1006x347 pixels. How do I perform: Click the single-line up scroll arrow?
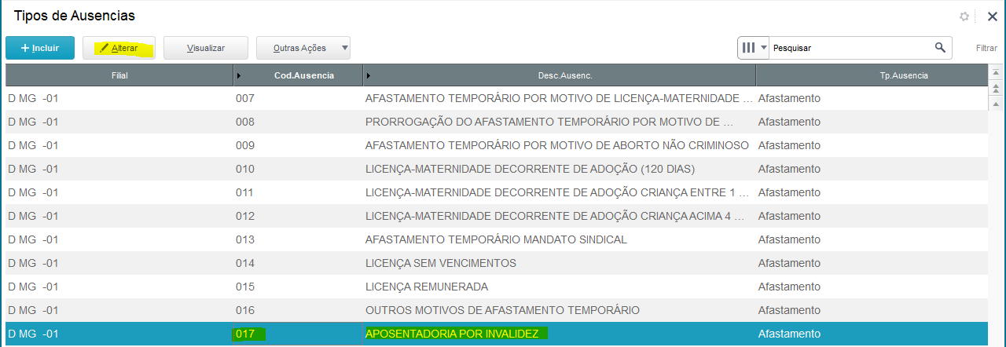click(x=996, y=103)
